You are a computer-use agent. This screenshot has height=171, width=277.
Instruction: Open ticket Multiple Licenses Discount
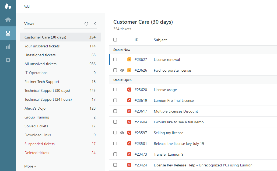[x=176, y=111]
